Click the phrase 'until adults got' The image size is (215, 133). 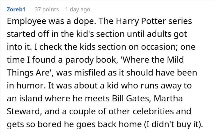157,34
